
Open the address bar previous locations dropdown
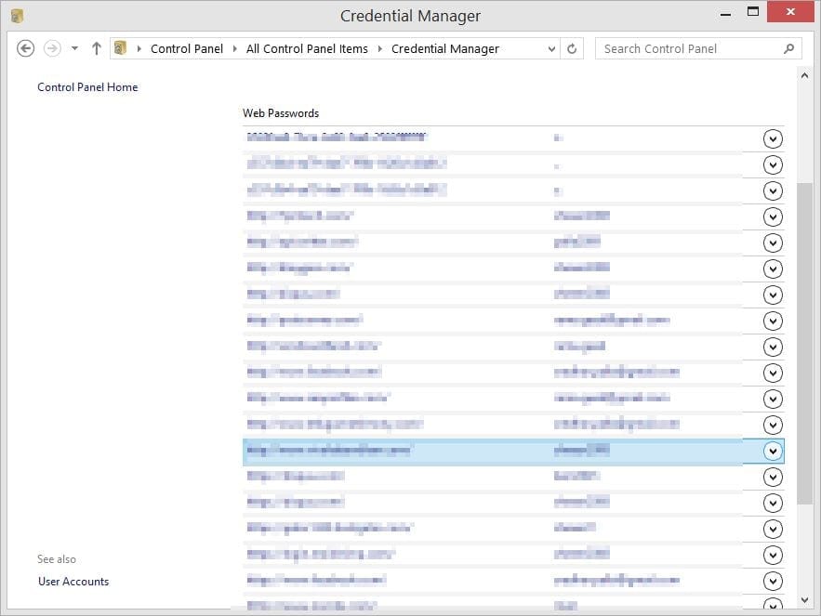click(x=551, y=48)
